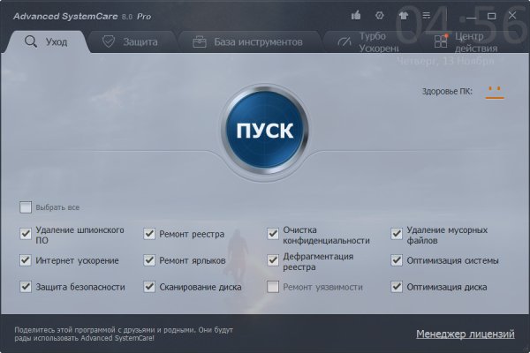The image size is (530, 353).
Task: Uncheck Защита безопасности
Action: (x=26, y=287)
